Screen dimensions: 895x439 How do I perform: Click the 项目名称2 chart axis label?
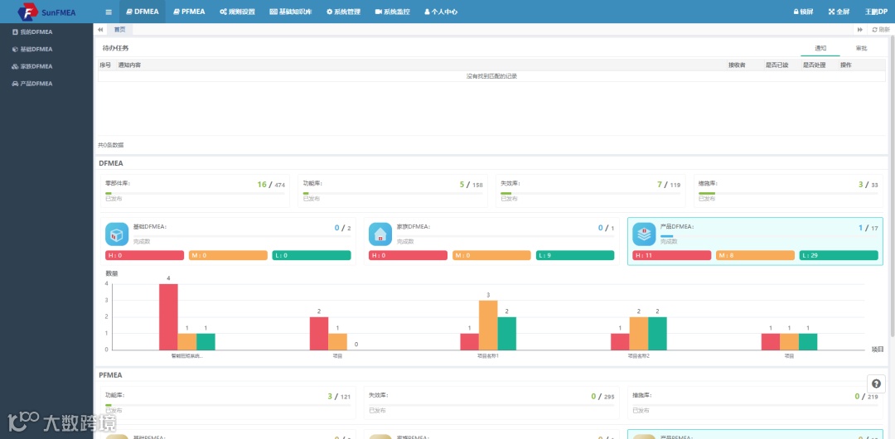click(x=639, y=355)
